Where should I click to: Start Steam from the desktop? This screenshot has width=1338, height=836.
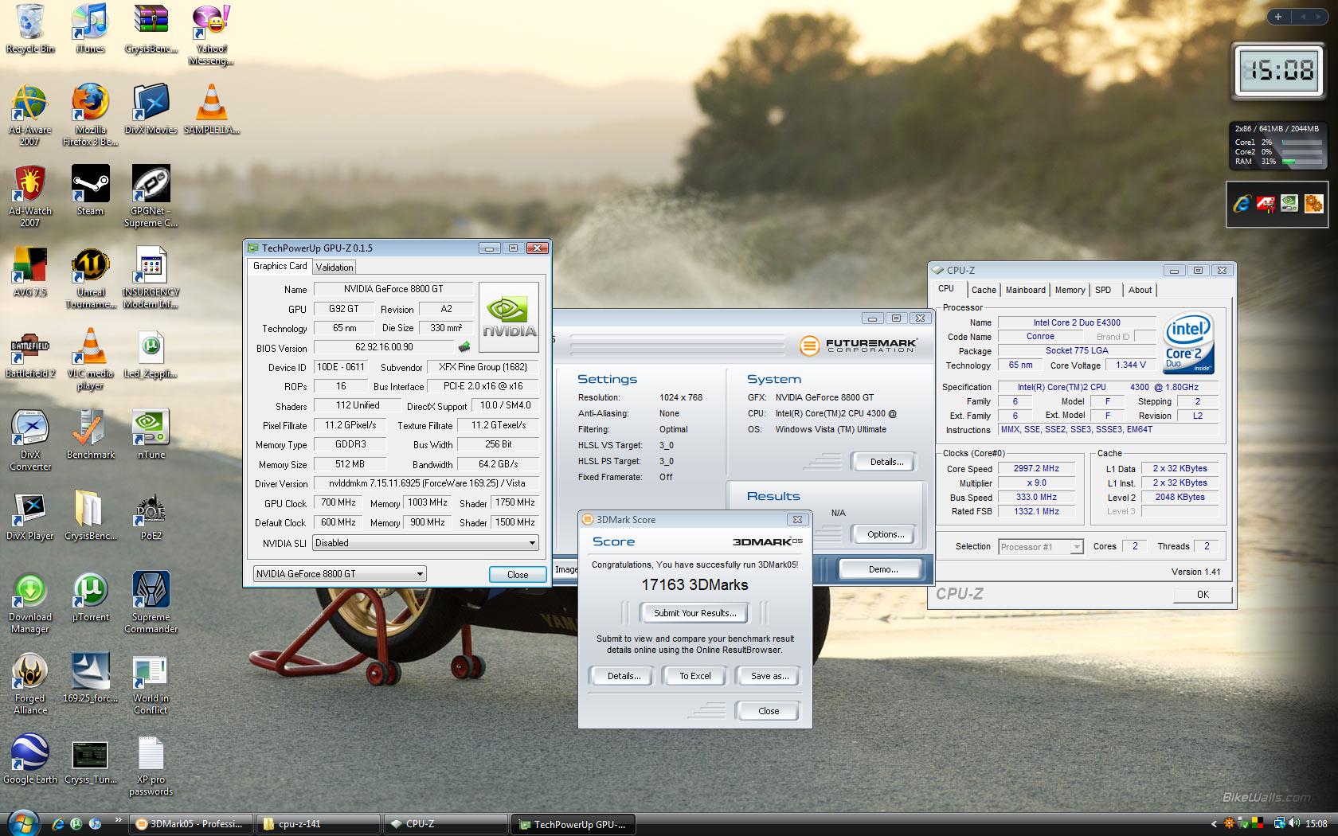[x=90, y=190]
